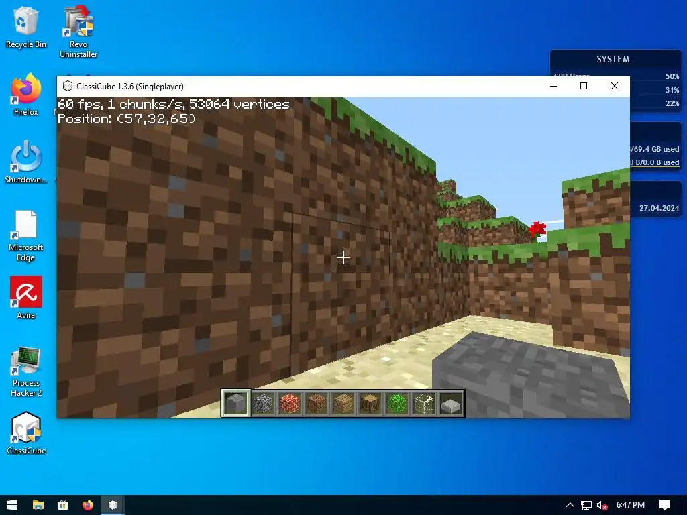Open File Explorer from the taskbar
This screenshot has height=515, width=687.
[x=38, y=505]
